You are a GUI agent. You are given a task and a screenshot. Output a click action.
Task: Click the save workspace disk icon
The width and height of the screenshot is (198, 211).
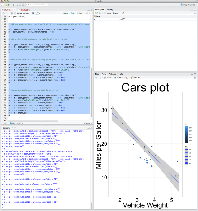100,13
